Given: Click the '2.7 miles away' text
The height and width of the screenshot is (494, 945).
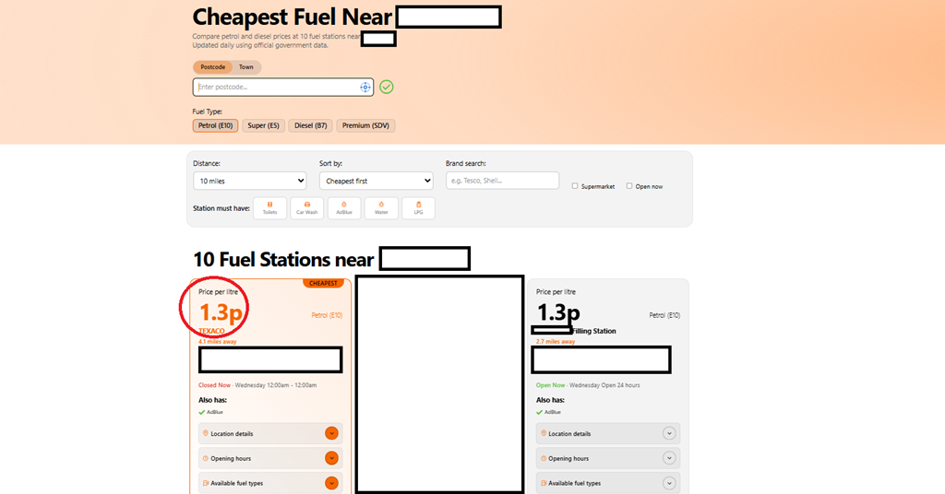Looking at the screenshot, I should [x=556, y=342].
